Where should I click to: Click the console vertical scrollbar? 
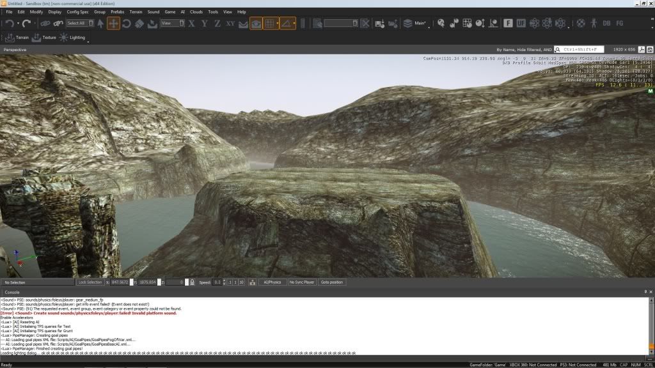coord(651,326)
